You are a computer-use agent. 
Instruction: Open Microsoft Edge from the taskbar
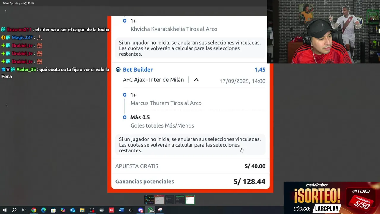(43, 210)
